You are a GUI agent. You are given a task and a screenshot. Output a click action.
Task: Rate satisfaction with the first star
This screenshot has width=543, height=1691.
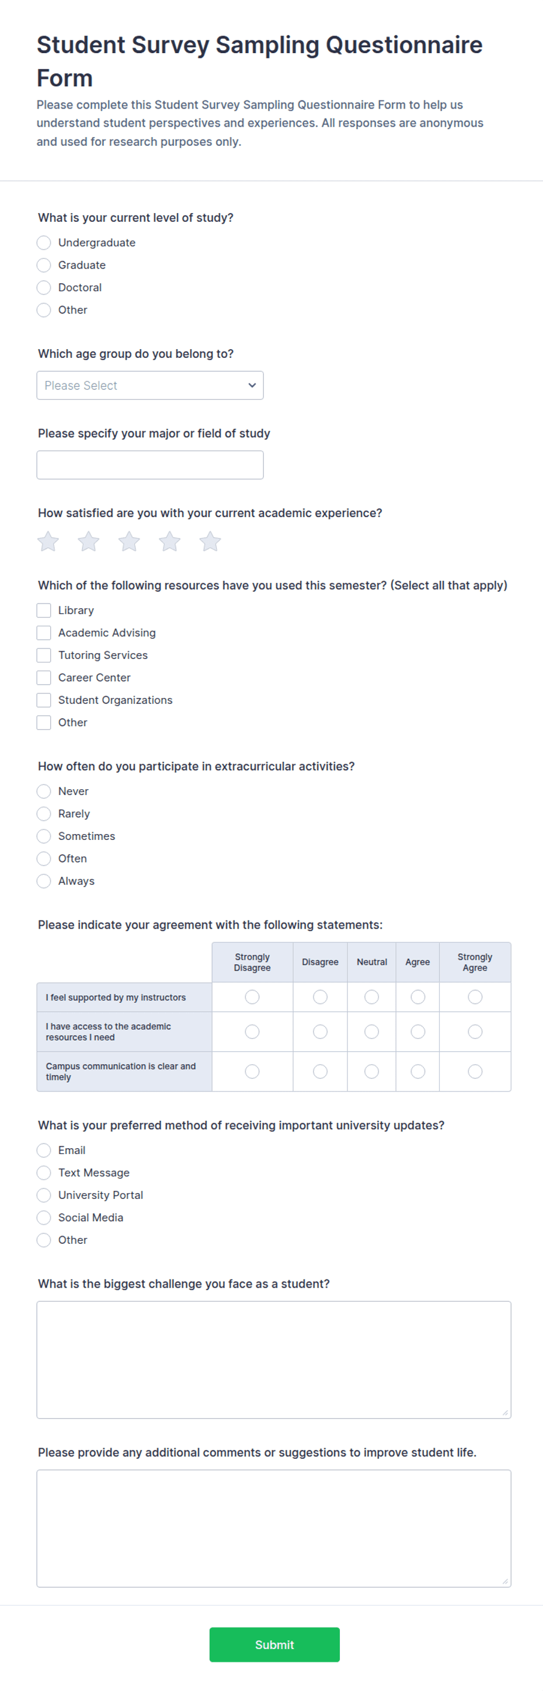[x=48, y=542]
